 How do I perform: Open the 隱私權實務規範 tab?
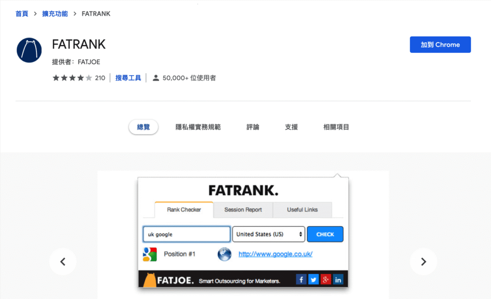(x=198, y=127)
